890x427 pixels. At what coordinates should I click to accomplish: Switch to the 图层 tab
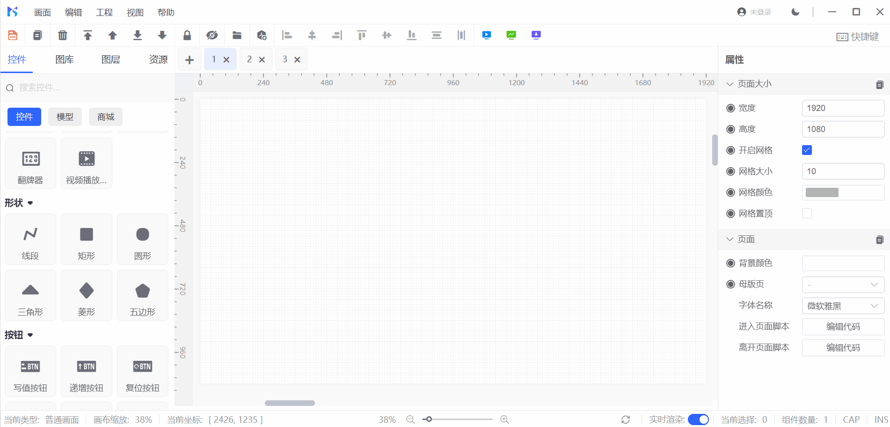111,59
